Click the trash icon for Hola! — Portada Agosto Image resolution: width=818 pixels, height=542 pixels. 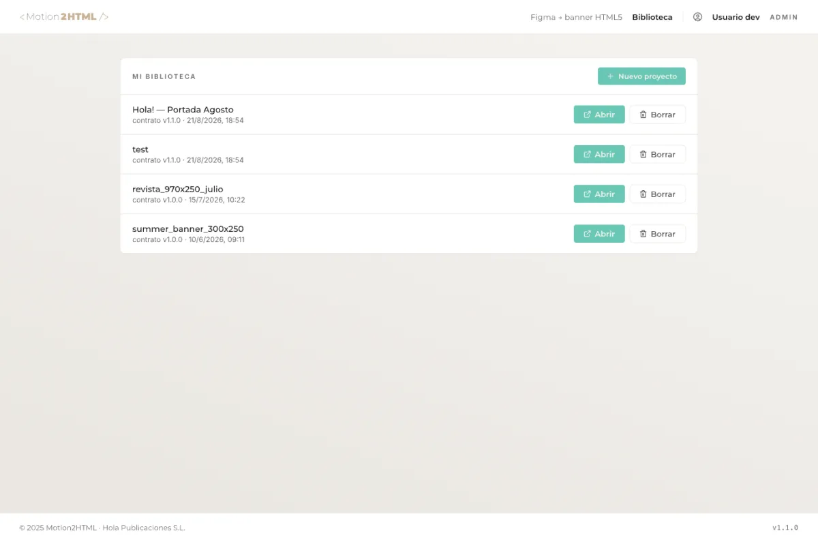[643, 115]
